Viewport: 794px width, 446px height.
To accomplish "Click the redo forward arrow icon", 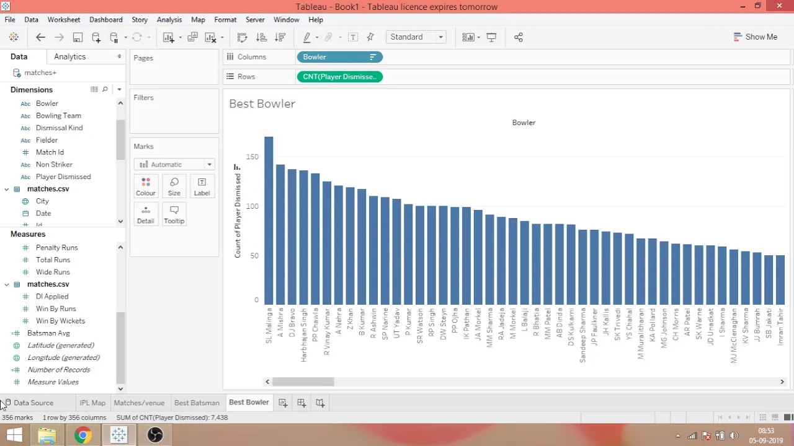I will [59, 37].
